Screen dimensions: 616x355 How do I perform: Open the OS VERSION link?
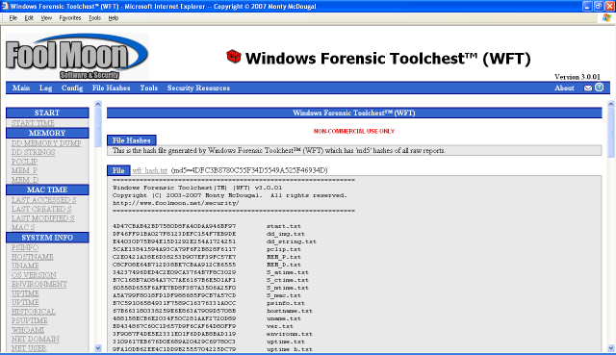[34, 275]
